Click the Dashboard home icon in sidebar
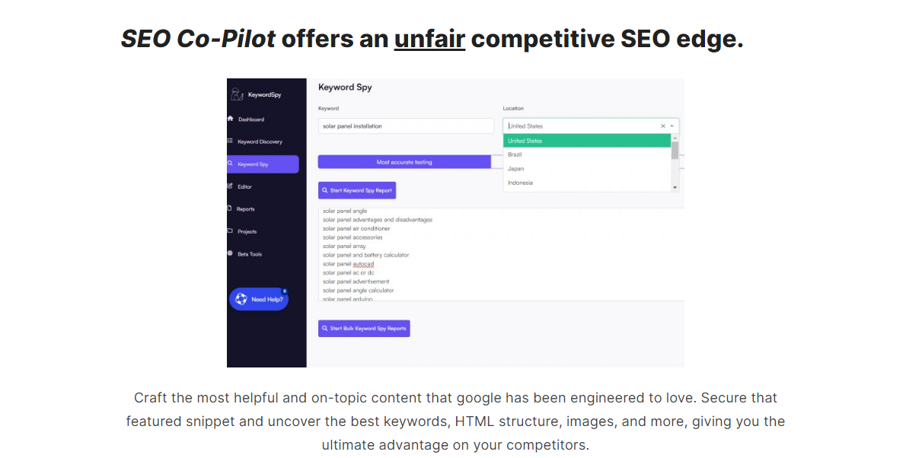The height and width of the screenshot is (458, 922). (231, 119)
